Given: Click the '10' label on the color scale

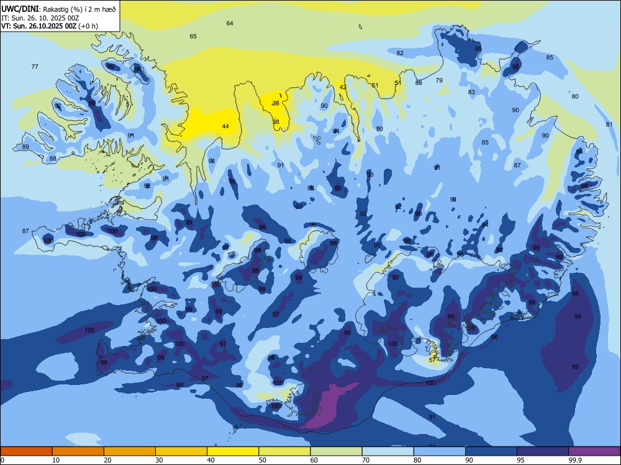Looking at the screenshot, I should 56,460.
